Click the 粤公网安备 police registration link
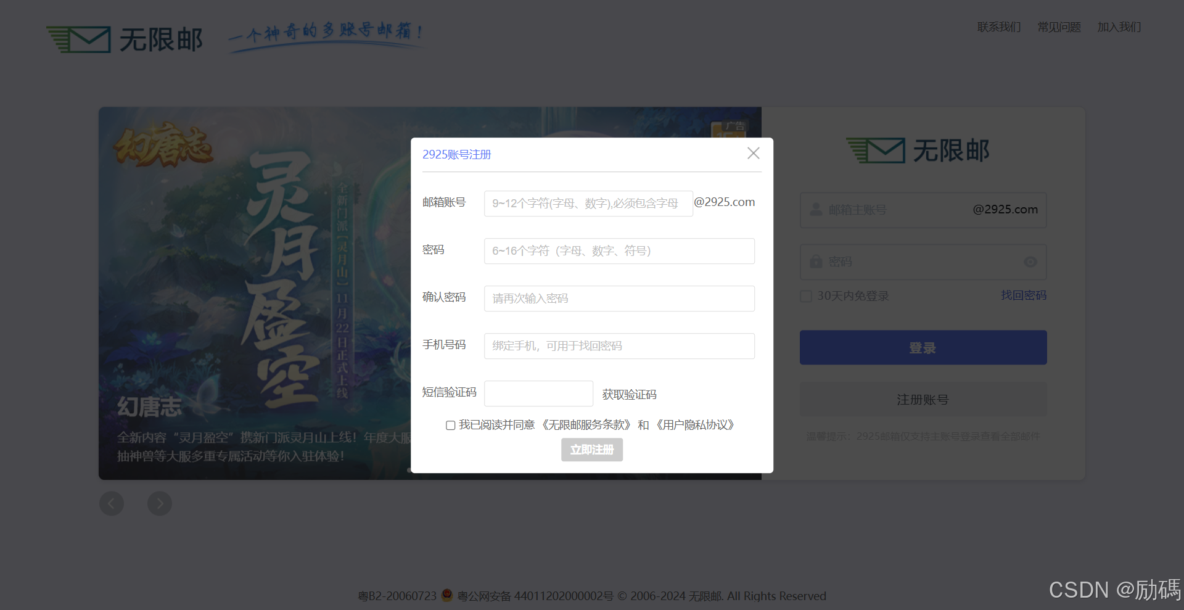Viewport: 1184px width, 610px height. (535, 596)
